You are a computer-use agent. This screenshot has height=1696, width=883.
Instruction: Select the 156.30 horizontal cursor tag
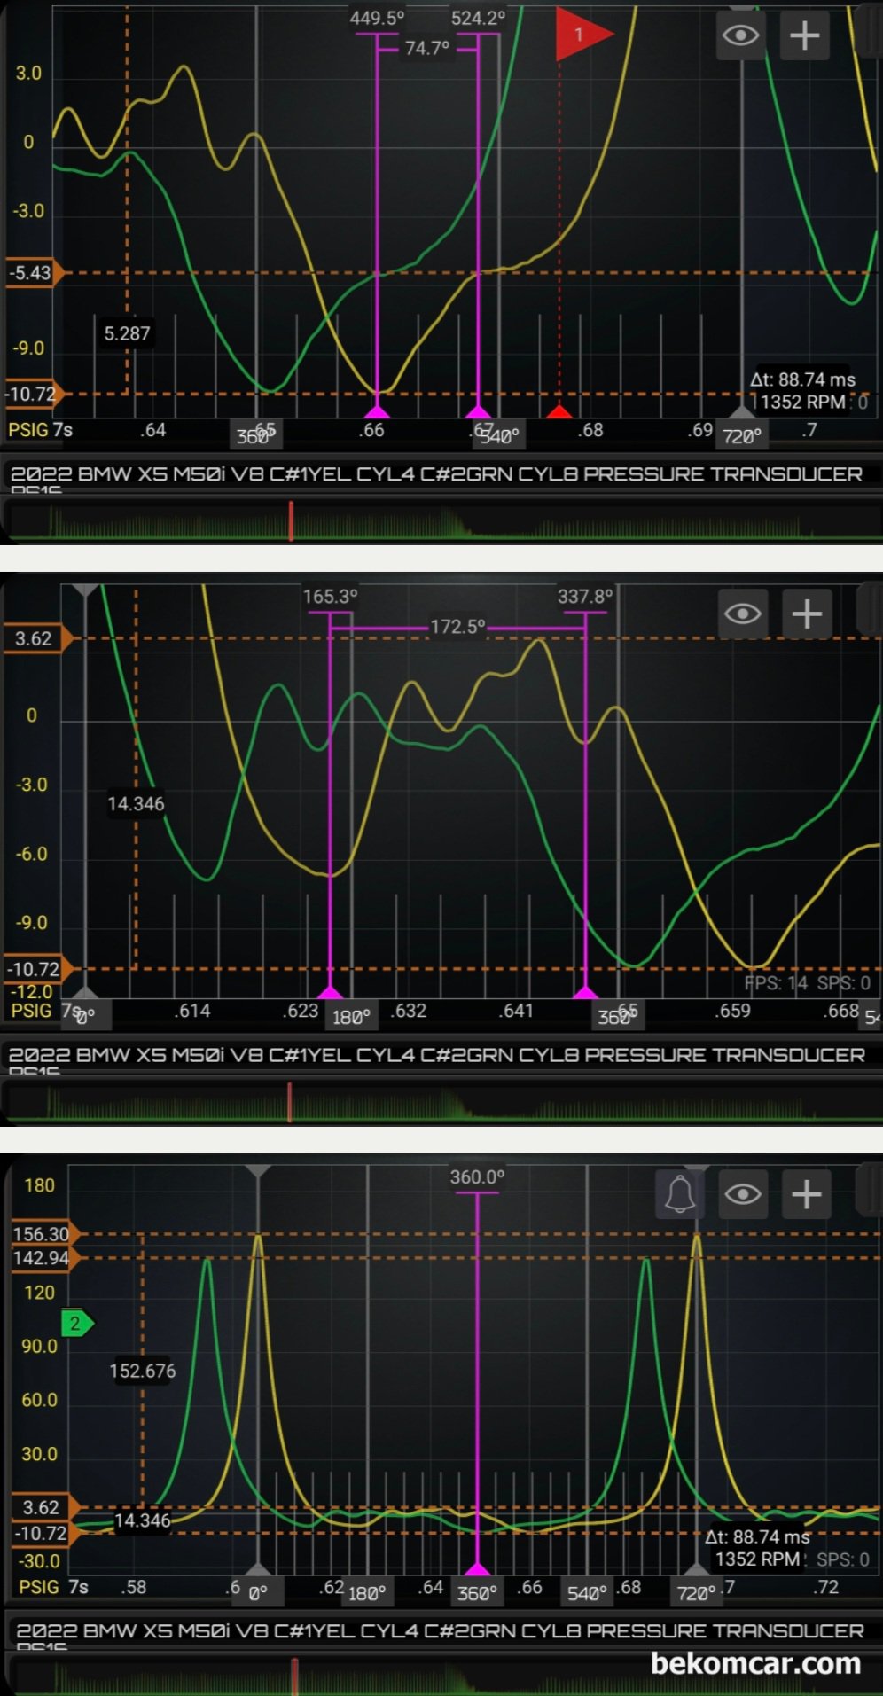[46, 1233]
